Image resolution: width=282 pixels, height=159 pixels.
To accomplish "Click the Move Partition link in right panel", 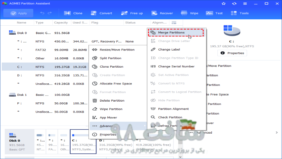I will (x=219, y=66).
